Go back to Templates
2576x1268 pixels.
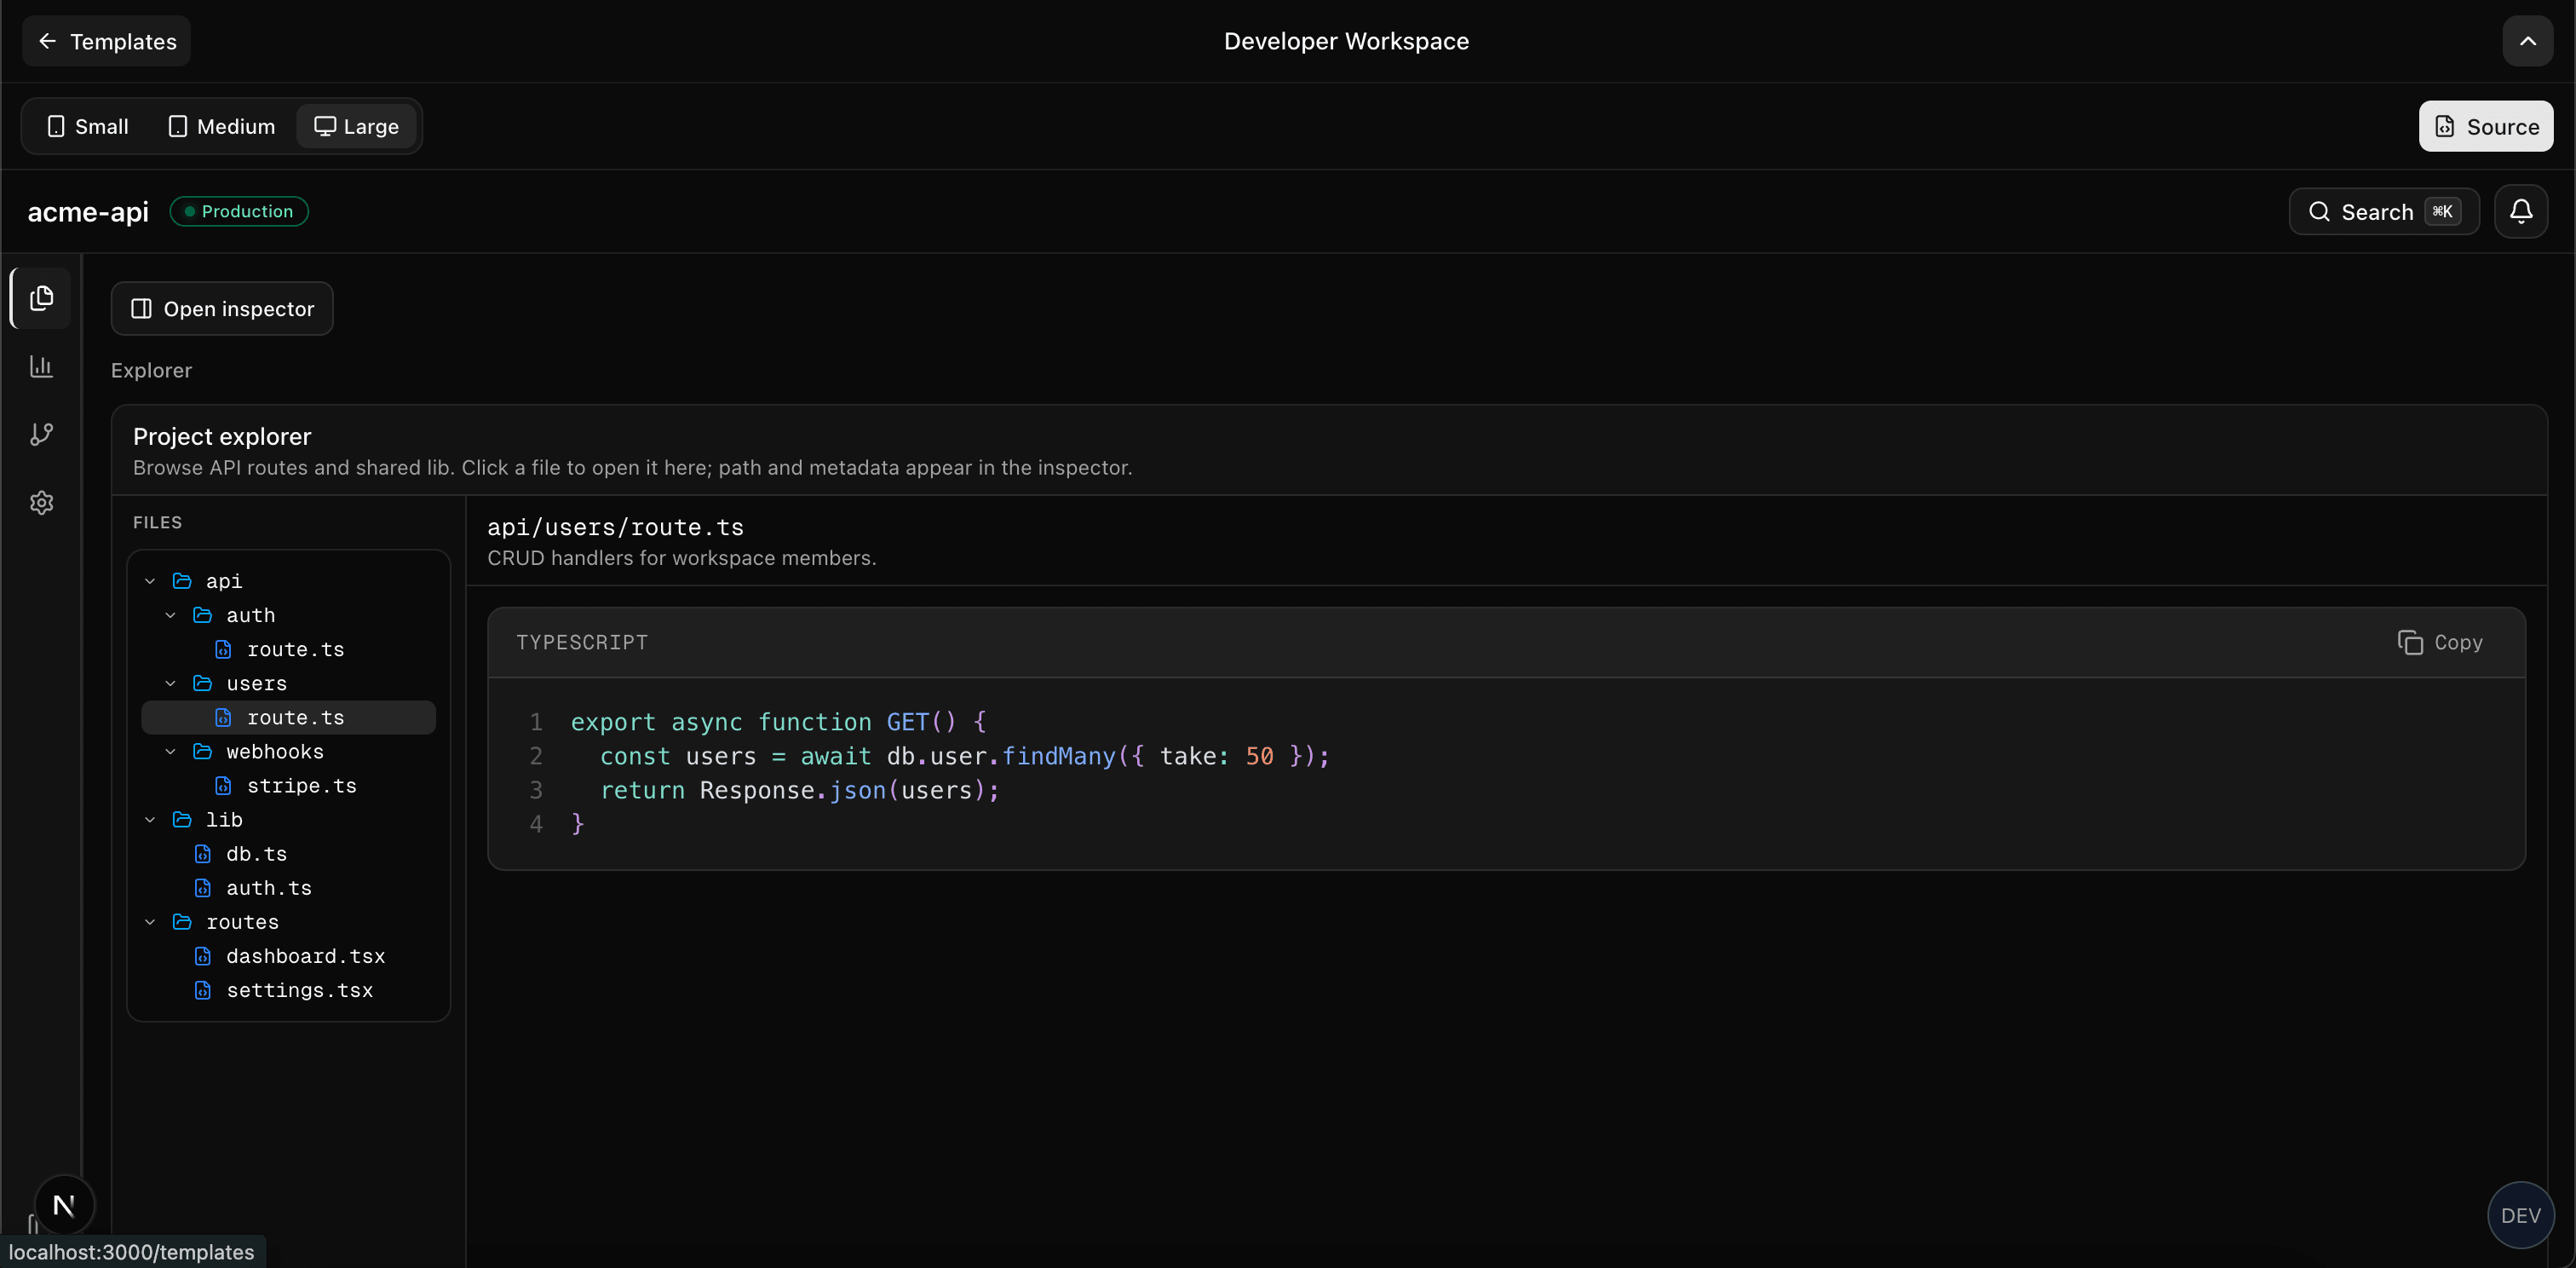click(x=106, y=41)
